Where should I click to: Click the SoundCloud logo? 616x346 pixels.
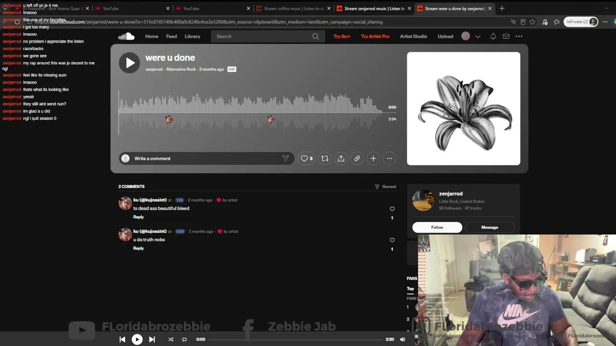[x=126, y=37]
